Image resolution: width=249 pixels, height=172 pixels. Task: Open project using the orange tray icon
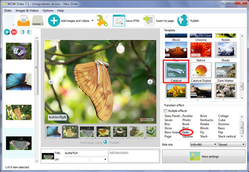pos(24,21)
